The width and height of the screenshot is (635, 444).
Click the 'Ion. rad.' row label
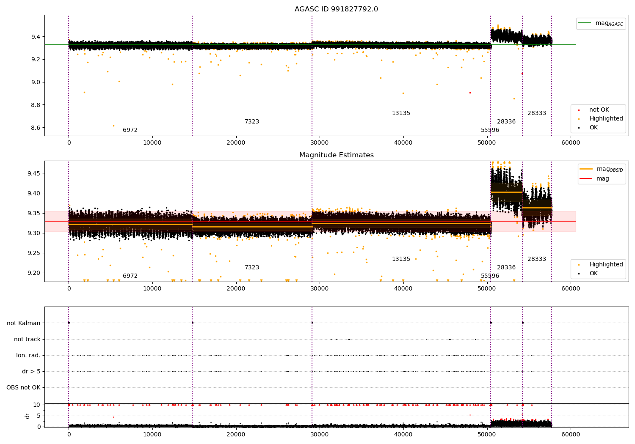28,356
